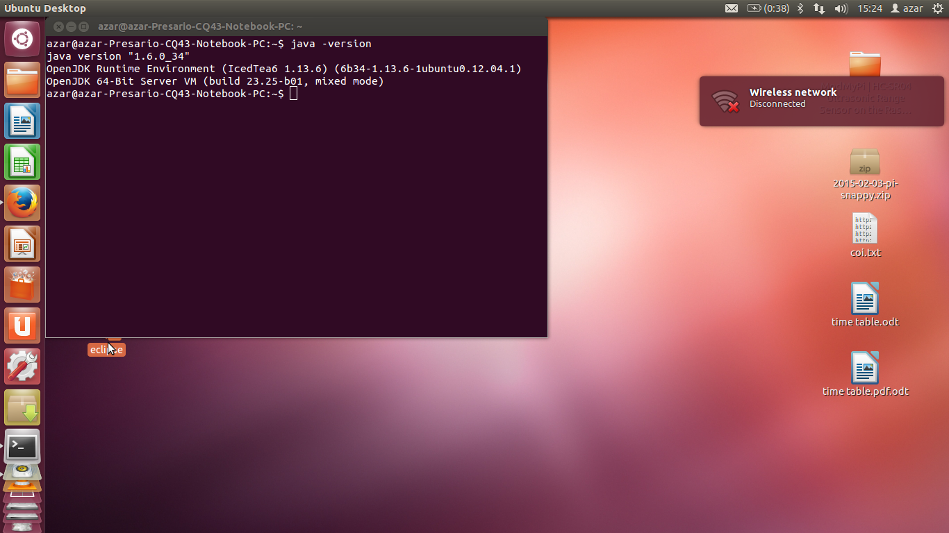Open the sound volume indicator
The width and height of the screenshot is (949, 533).
pyautogui.click(x=841, y=8)
